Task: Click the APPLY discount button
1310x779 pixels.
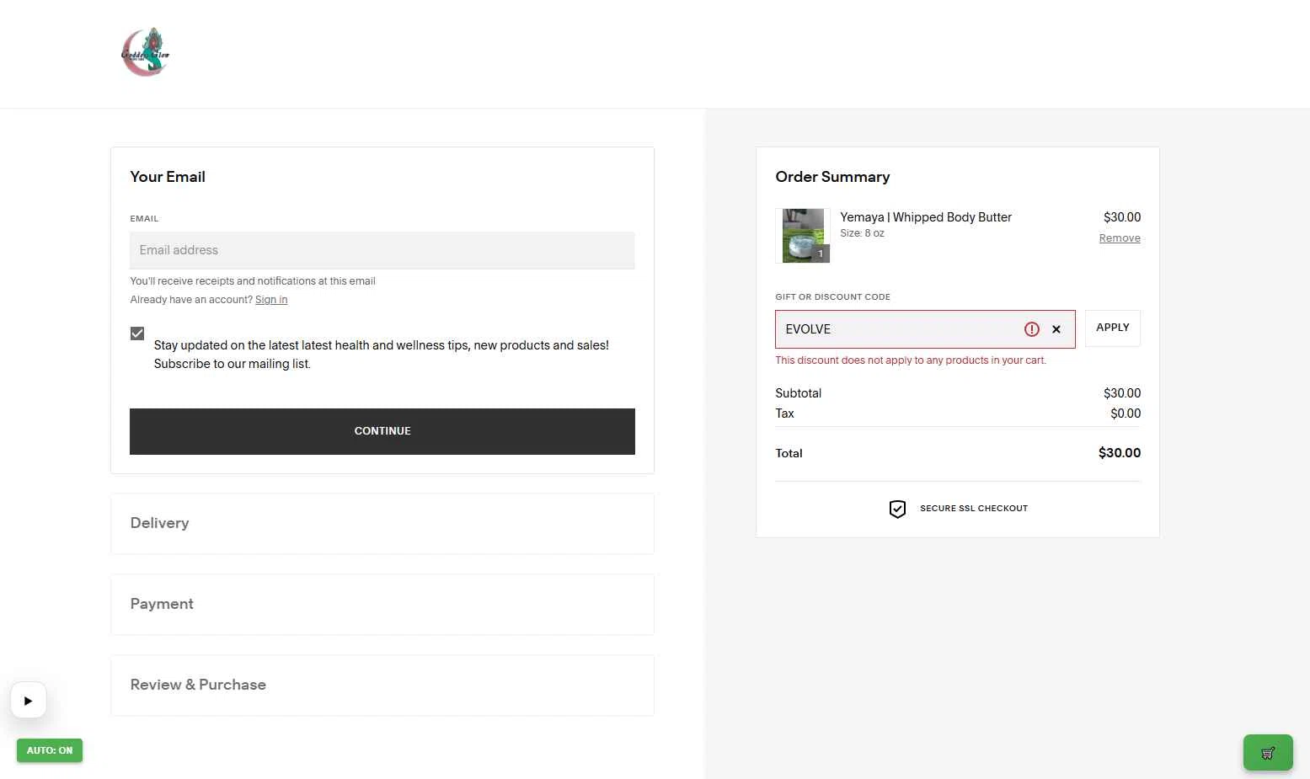Action: click(x=1112, y=328)
